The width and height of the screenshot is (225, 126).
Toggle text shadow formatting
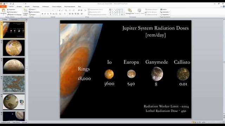(x=51, y=14)
